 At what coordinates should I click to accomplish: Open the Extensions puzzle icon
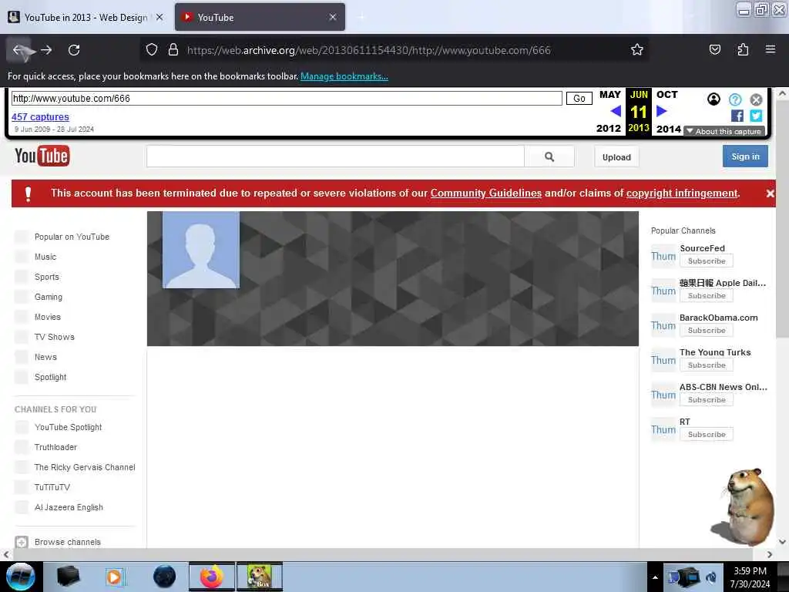tap(743, 49)
